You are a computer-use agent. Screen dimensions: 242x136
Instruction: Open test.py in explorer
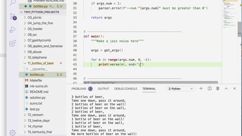(34, 109)
